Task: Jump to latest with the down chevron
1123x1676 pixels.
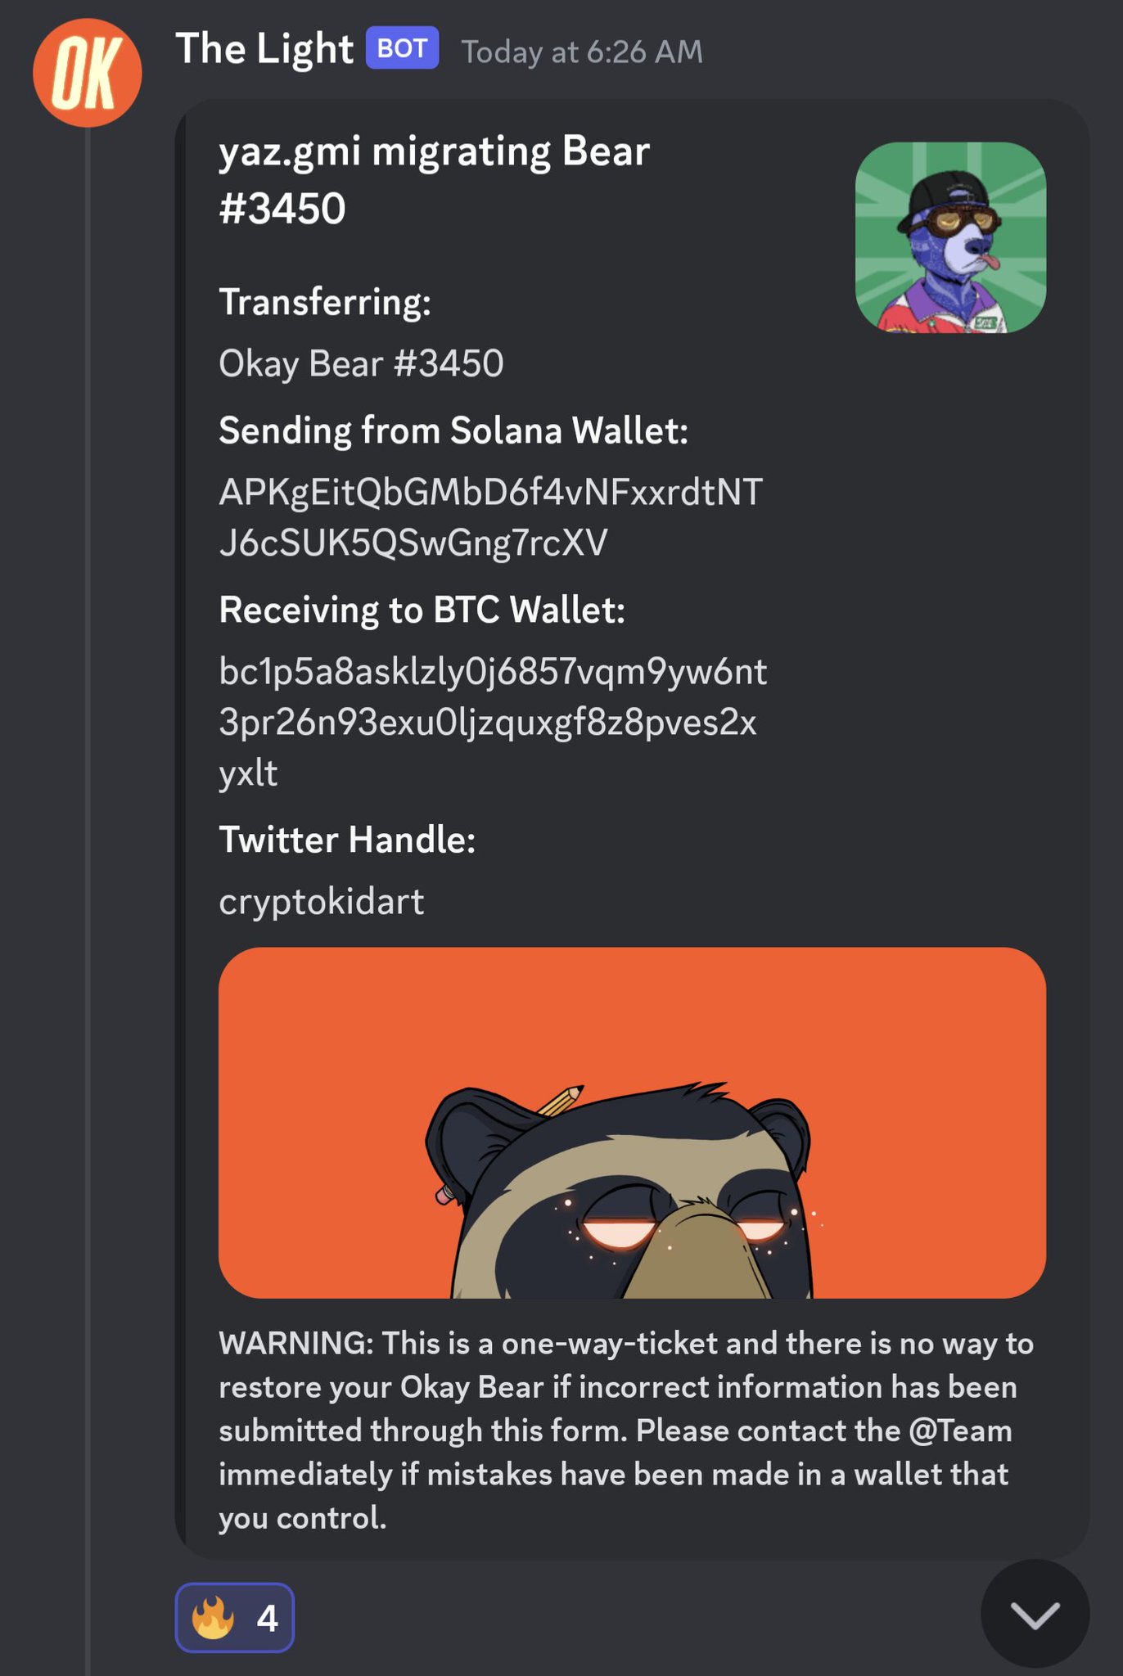Action: (1035, 1614)
